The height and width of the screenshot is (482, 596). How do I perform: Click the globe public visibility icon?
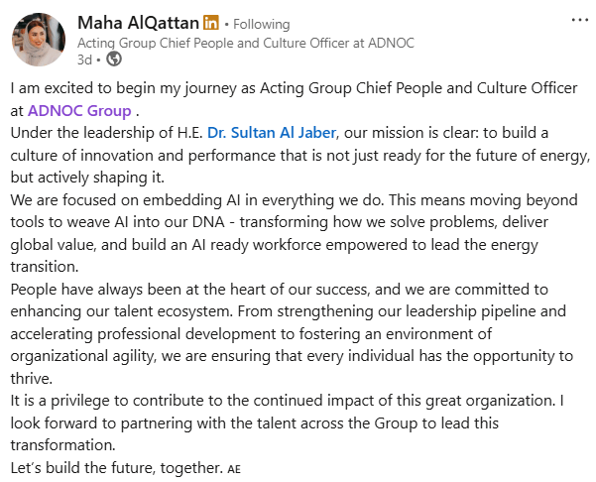[113, 59]
